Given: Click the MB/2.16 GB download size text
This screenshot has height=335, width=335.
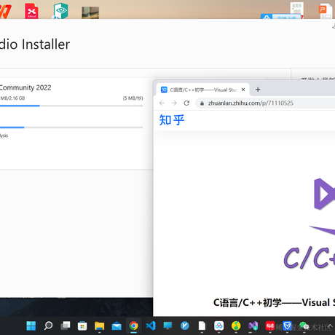Looking at the screenshot, I should point(12,98).
